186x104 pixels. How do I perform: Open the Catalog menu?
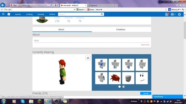(x=29, y=14)
